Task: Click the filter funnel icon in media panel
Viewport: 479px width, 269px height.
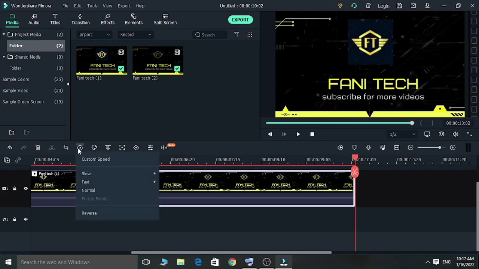Action: click(x=237, y=35)
